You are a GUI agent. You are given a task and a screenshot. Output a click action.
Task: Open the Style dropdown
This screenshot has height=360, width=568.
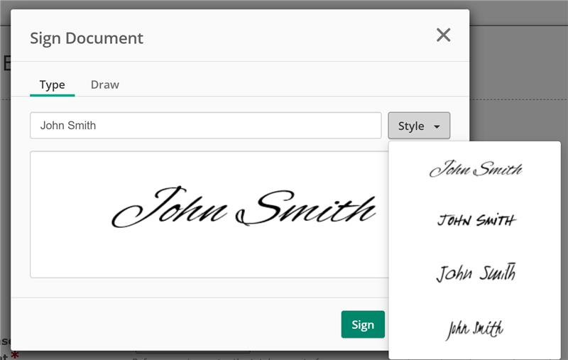tap(419, 126)
